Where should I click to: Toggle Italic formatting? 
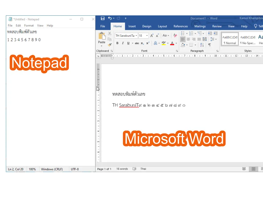(123, 43)
